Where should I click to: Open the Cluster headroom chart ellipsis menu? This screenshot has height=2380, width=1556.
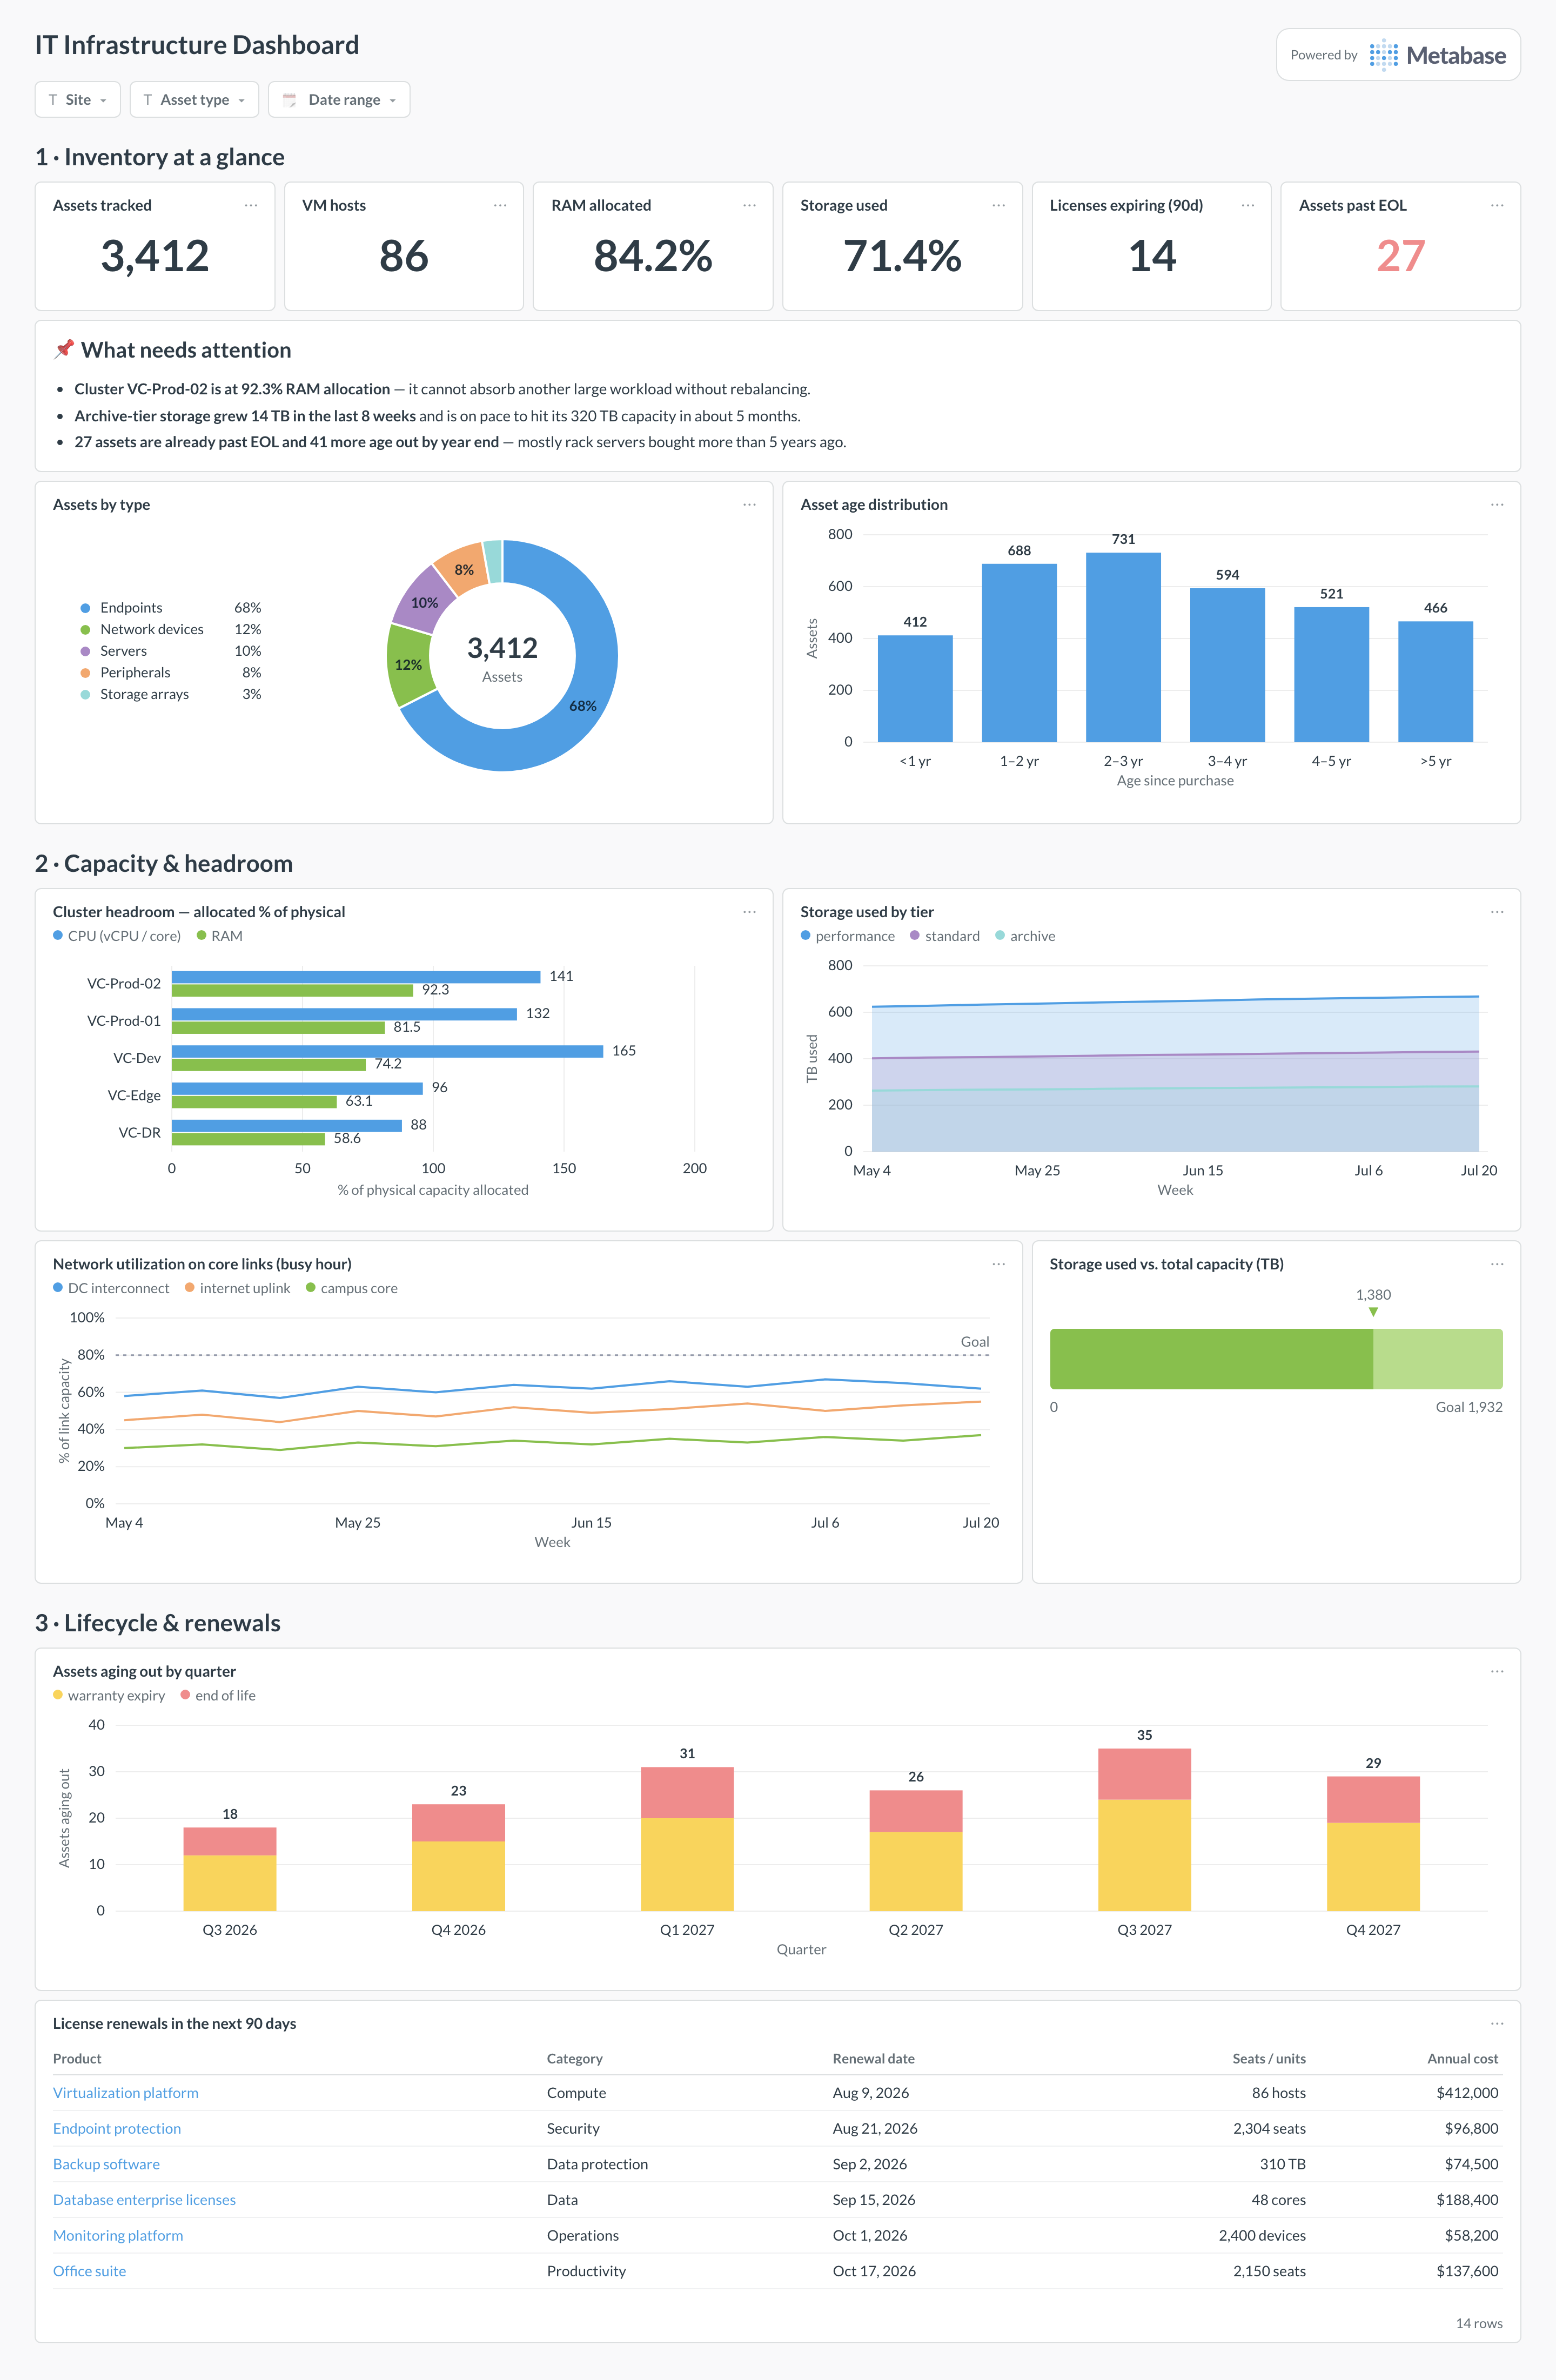pos(749,912)
